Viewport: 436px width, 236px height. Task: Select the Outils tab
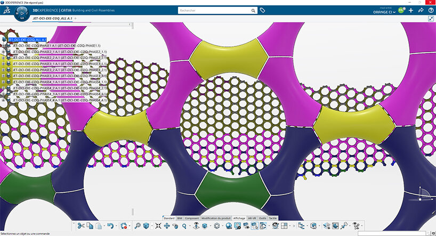(x=263, y=218)
